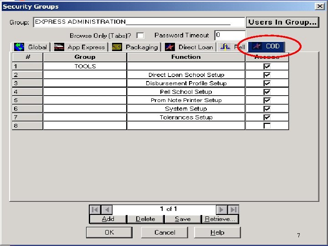Click the Cancel button
The image size is (328, 246).
coord(164,232)
